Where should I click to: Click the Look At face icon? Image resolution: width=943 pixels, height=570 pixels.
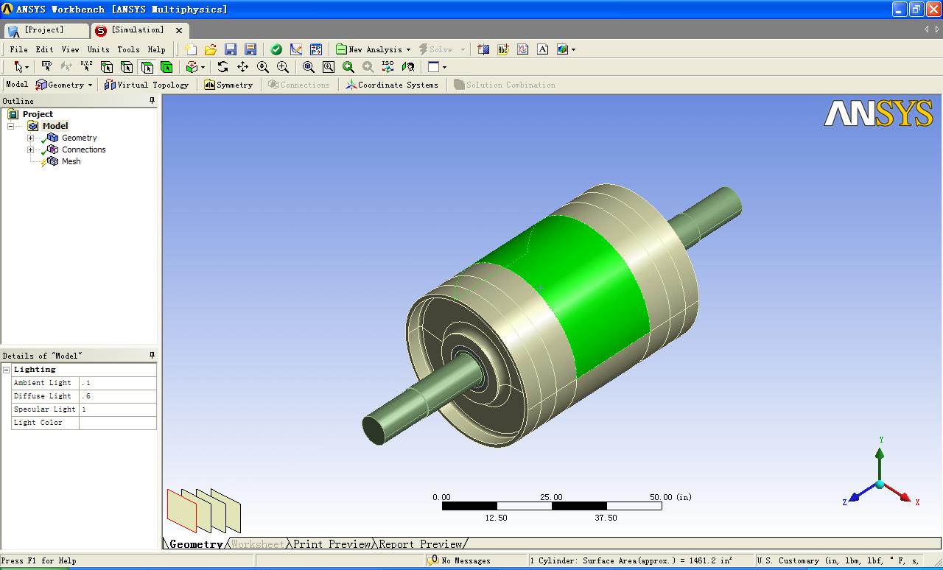(x=407, y=67)
